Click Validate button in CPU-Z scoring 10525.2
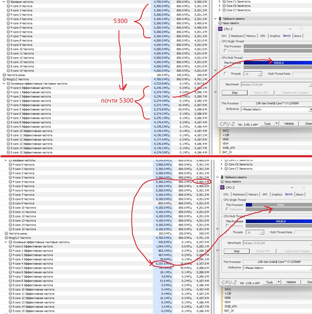 click(289, 124)
